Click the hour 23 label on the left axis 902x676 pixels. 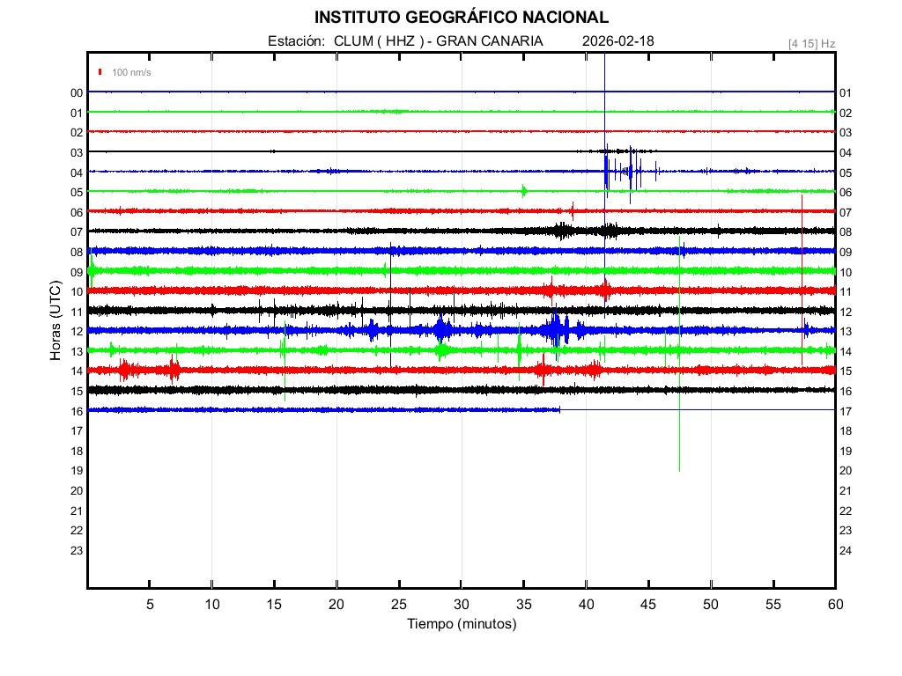click(77, 550)
